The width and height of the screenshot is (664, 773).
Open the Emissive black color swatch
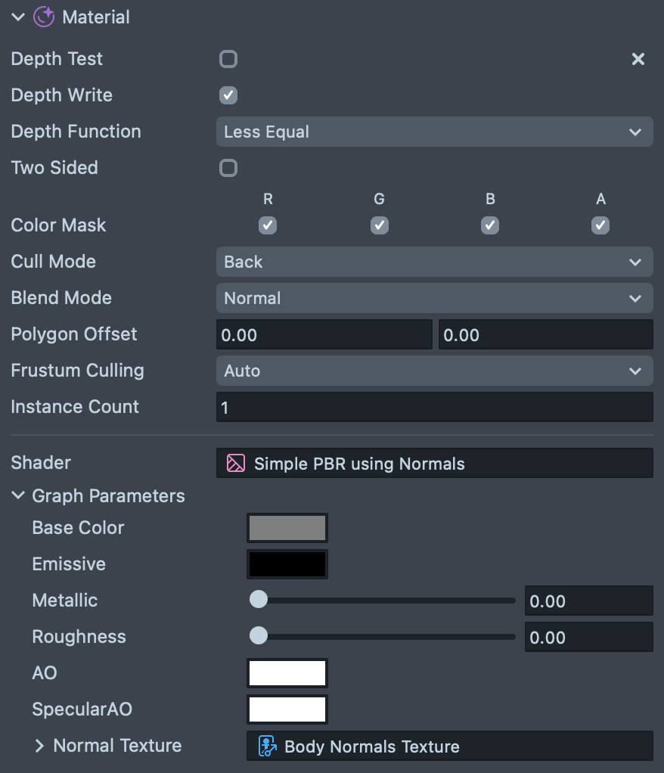[287, 564]
